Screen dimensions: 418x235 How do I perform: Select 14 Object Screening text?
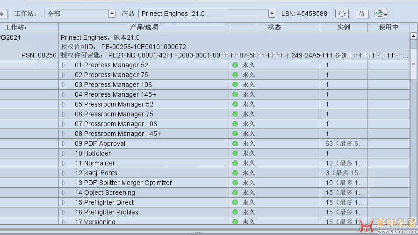tap(105, 192)
